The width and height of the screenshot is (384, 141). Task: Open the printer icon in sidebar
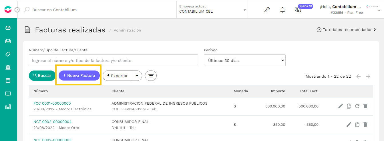coord(8,41)
